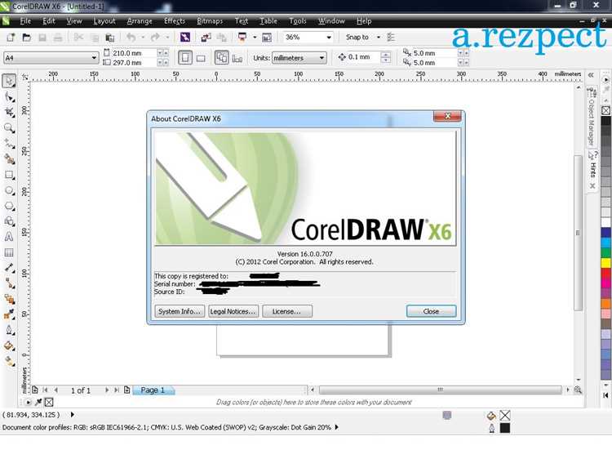Viewport: 612px width, 459px height.
Task: Click the Paste toolbar icon
Action: click(110, 38)
